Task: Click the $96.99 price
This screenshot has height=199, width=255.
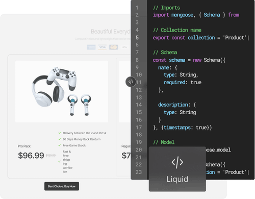Action: 31,156
